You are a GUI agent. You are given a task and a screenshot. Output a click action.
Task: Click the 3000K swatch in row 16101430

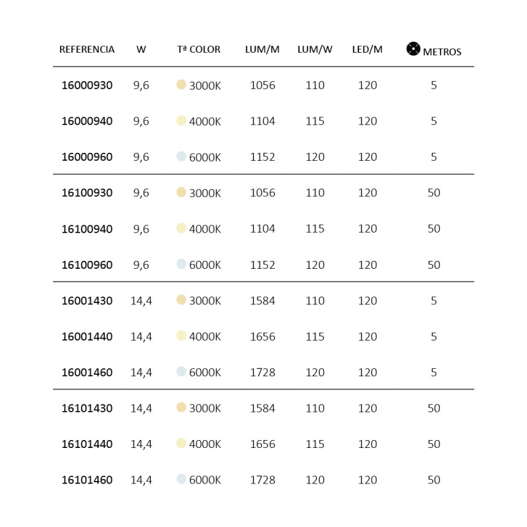pyautogui.click(x=181, y=407)
